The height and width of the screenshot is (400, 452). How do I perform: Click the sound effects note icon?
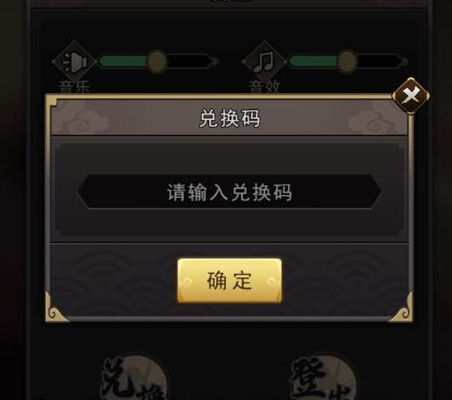pos(265,62)
